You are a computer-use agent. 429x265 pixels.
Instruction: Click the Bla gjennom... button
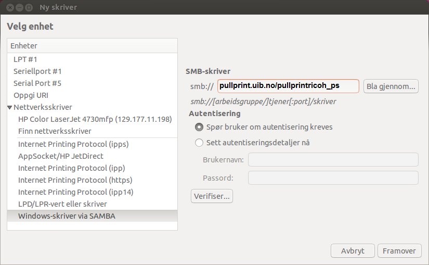coord(391,86)
